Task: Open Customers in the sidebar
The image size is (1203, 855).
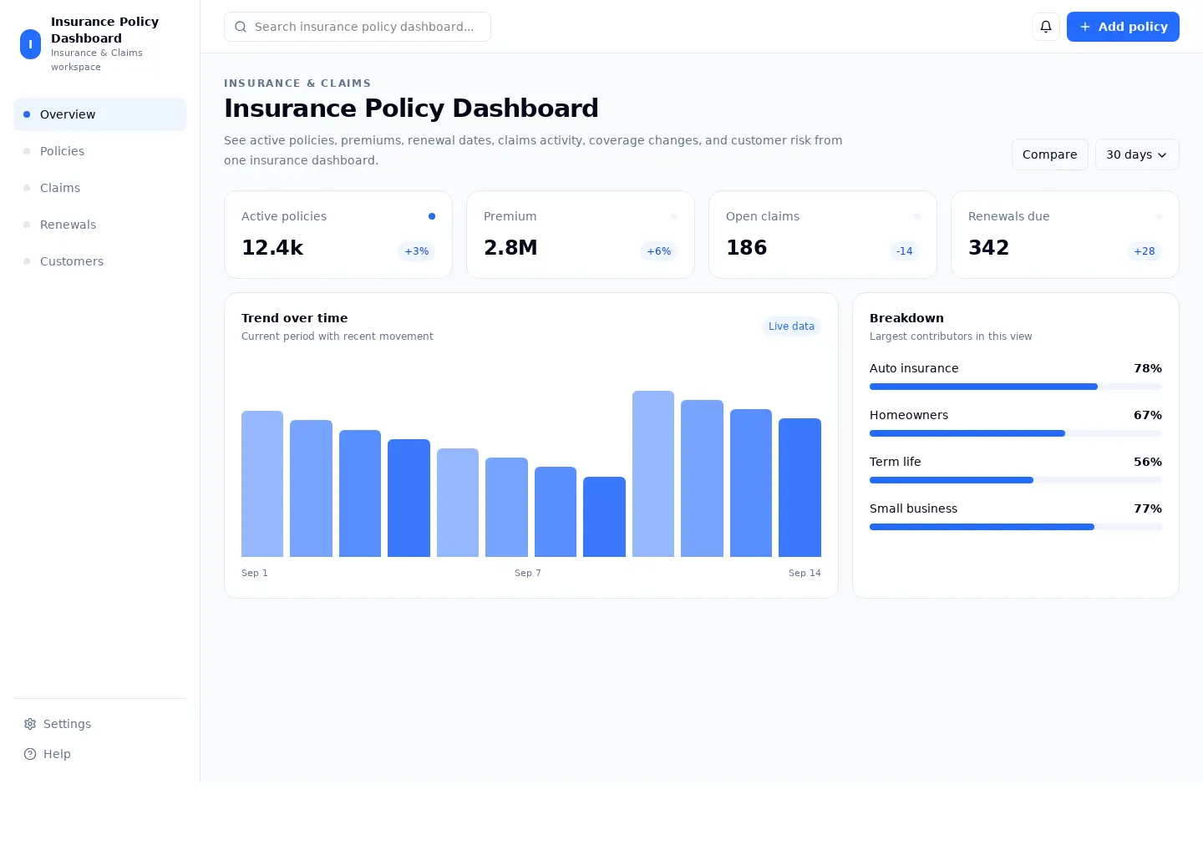Action: 100,261
